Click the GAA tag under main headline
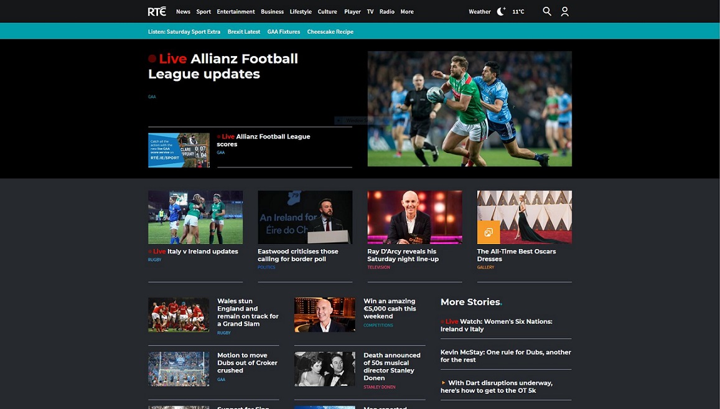The width and height of the screenshot is (720, 409). point(152,97)
